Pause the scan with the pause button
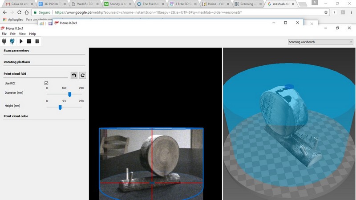The height and width of the screenshot is (200, 356). [x=37, y=41]
